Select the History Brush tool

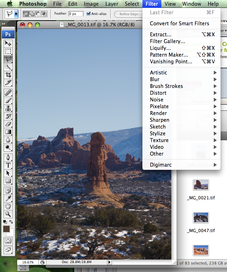8,116
